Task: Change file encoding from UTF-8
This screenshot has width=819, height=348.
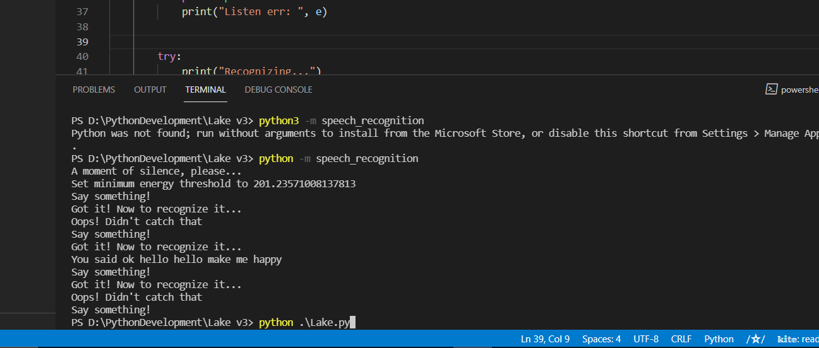Action: (646, 339)
